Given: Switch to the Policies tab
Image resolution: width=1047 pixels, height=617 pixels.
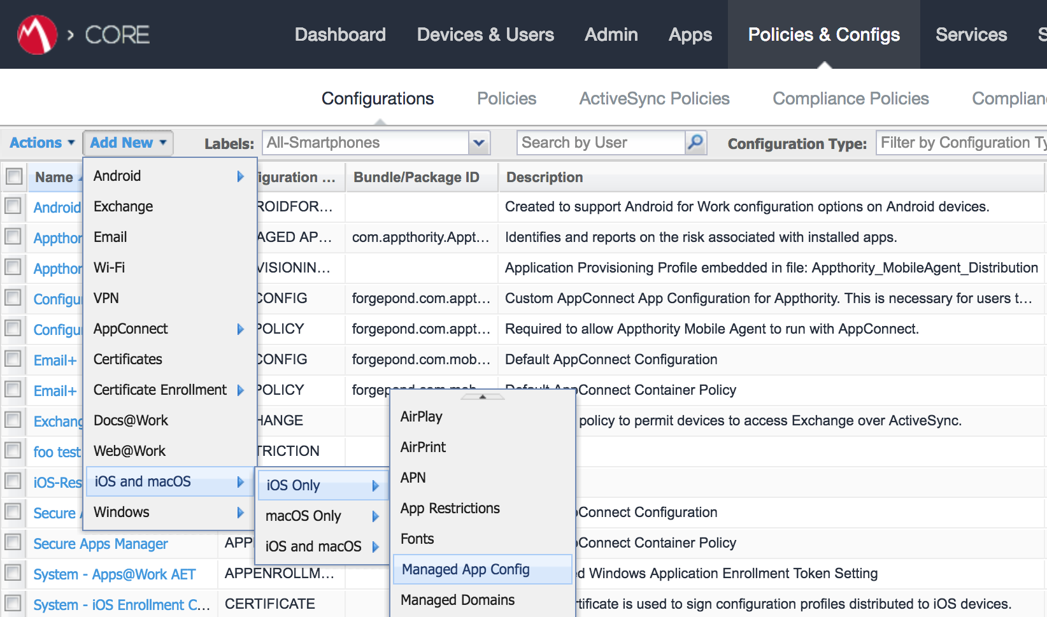Looking at the screenshot, I should click(x=506, y=98).
